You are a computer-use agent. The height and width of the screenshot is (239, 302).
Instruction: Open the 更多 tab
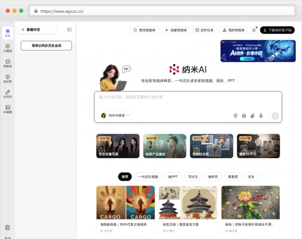(x=251, y=177)
